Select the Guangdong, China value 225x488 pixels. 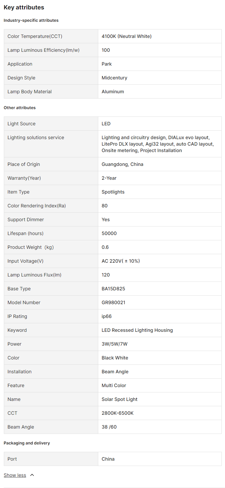[x=122, y=164]
